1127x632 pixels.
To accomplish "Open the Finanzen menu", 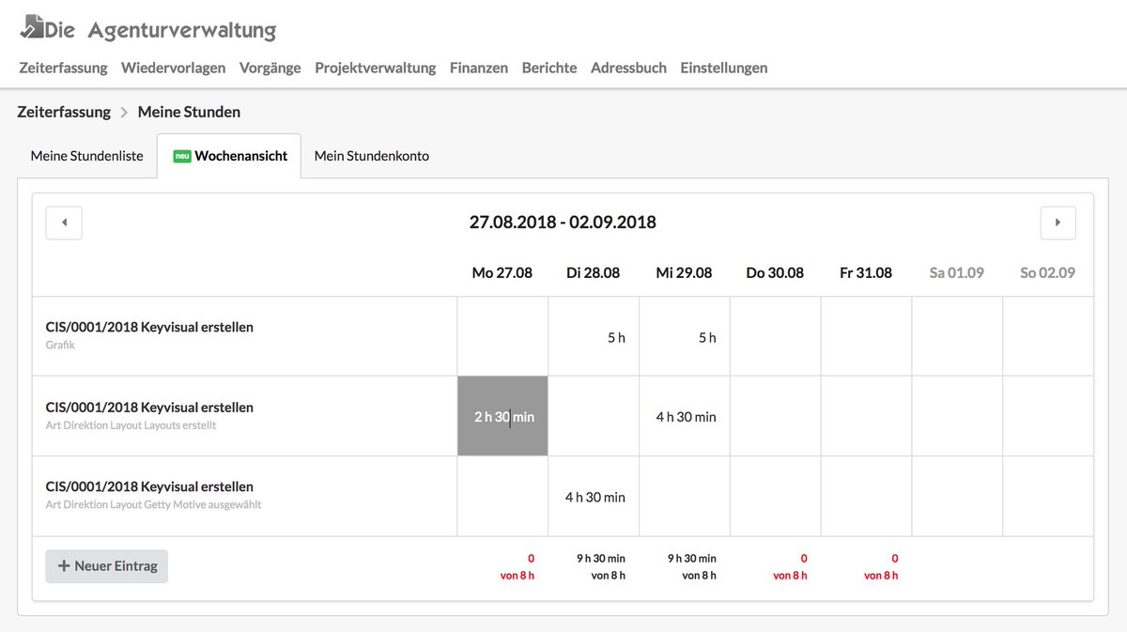I will (479, 68).
